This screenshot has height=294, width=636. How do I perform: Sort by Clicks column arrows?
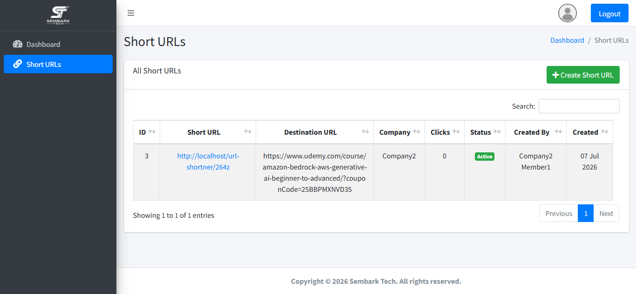tap(456, 132)
